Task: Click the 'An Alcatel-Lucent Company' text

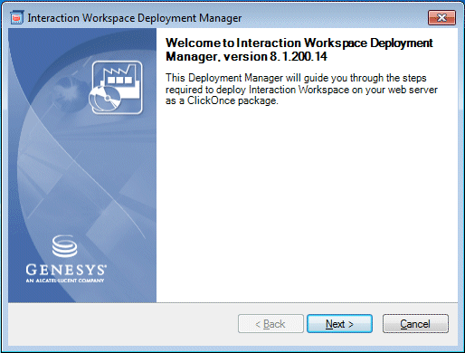Action: pos(65,281)
